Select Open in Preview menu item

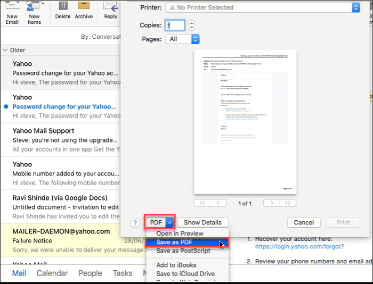tap(180, 233)
